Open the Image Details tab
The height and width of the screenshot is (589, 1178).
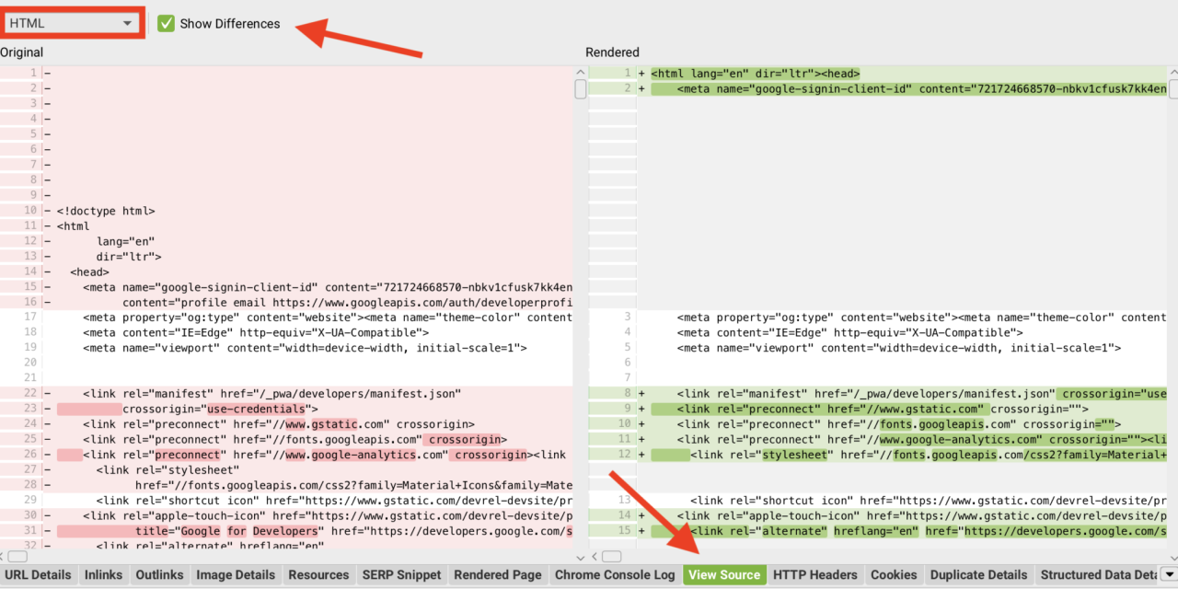[236, 574]
